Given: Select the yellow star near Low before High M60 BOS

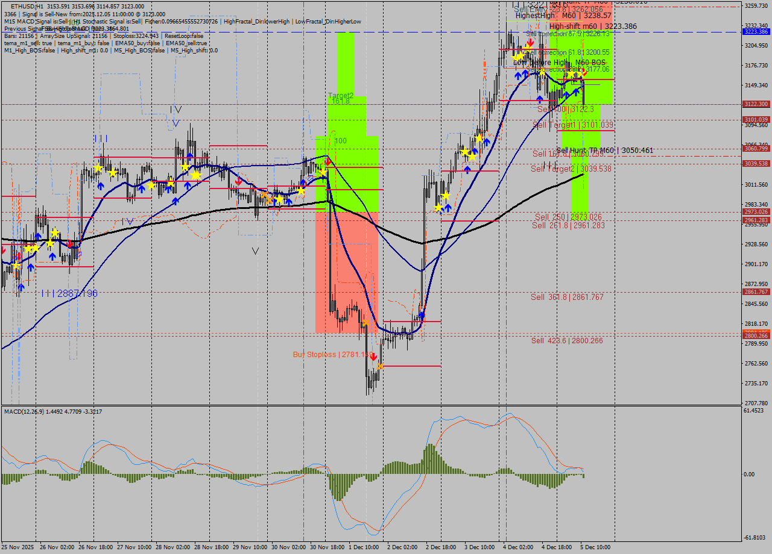Looking at the screenshot, I should [x=542, y=73].
